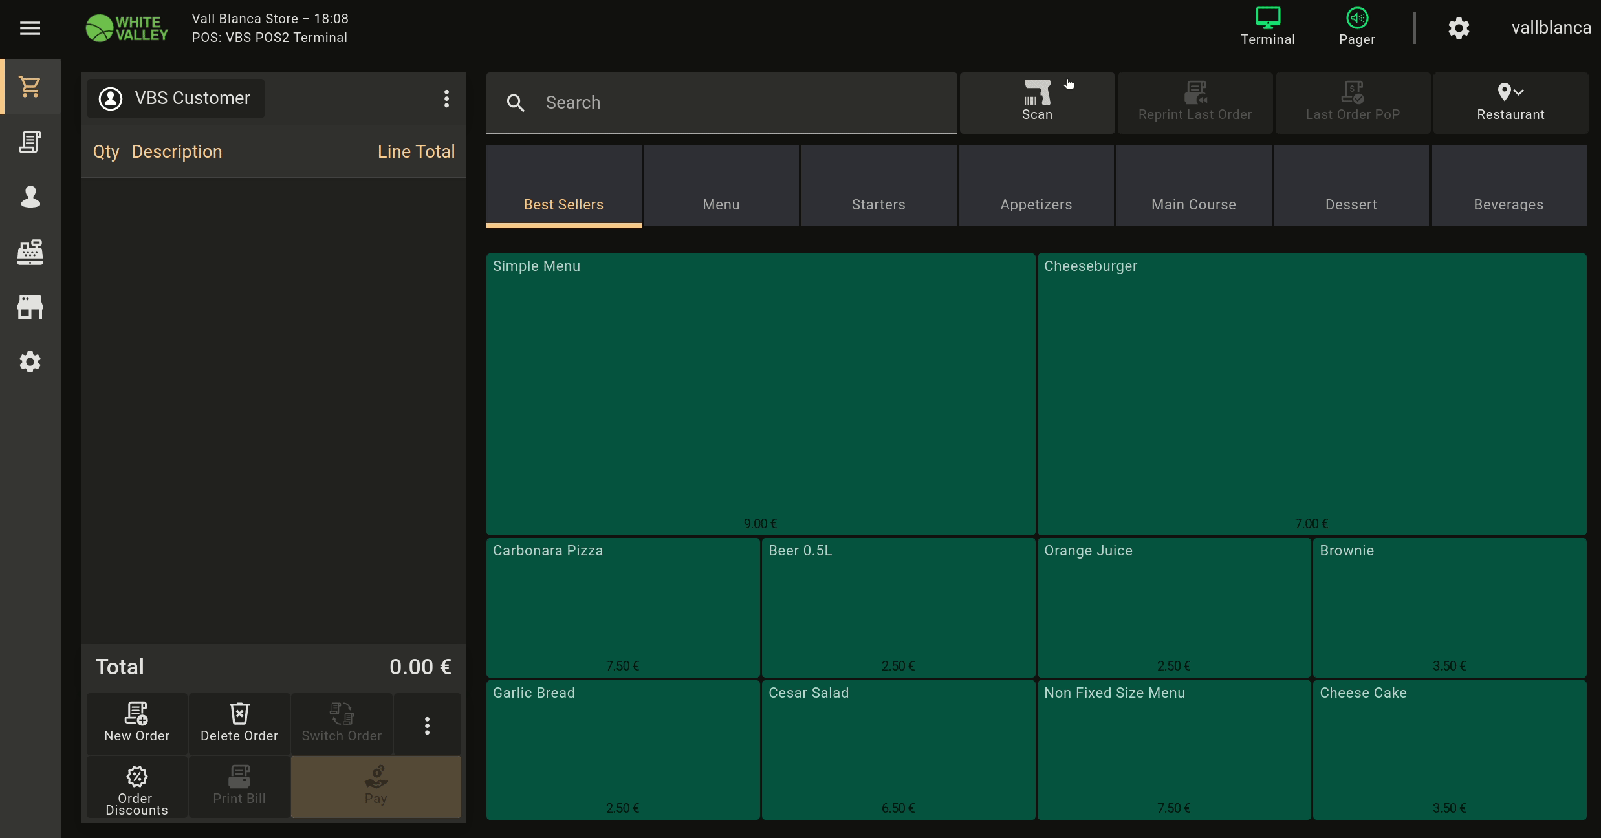Viewport: 1601px width, 838px height.
Task: Expand more order actions menu
Action: tap(427, 725)
